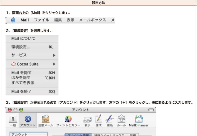This screenshot has width=197, height=136.
Task: Choose Mail を終了 menu entry
Action: coord(32,92)
